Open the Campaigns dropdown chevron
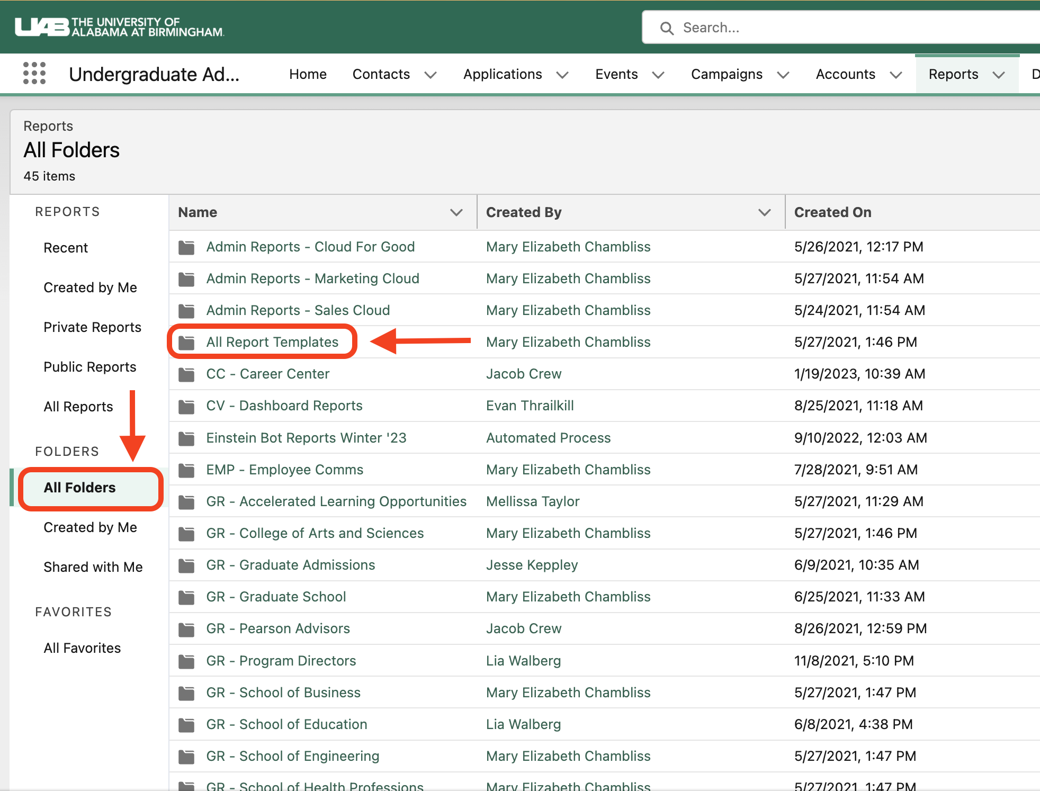 tap(784, 74)
